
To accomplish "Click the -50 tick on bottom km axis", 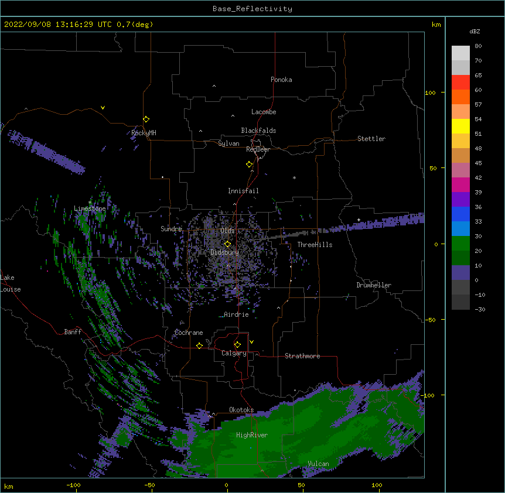I will pos(149,485).
